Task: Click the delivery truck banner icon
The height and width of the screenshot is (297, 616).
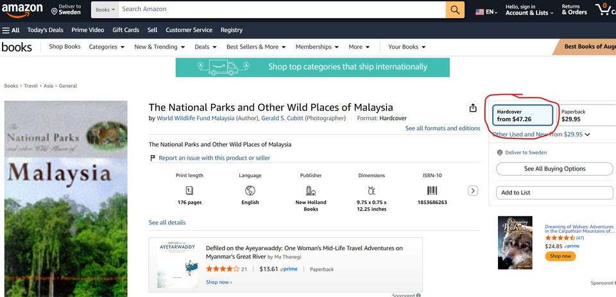Action: coord(223,67)
